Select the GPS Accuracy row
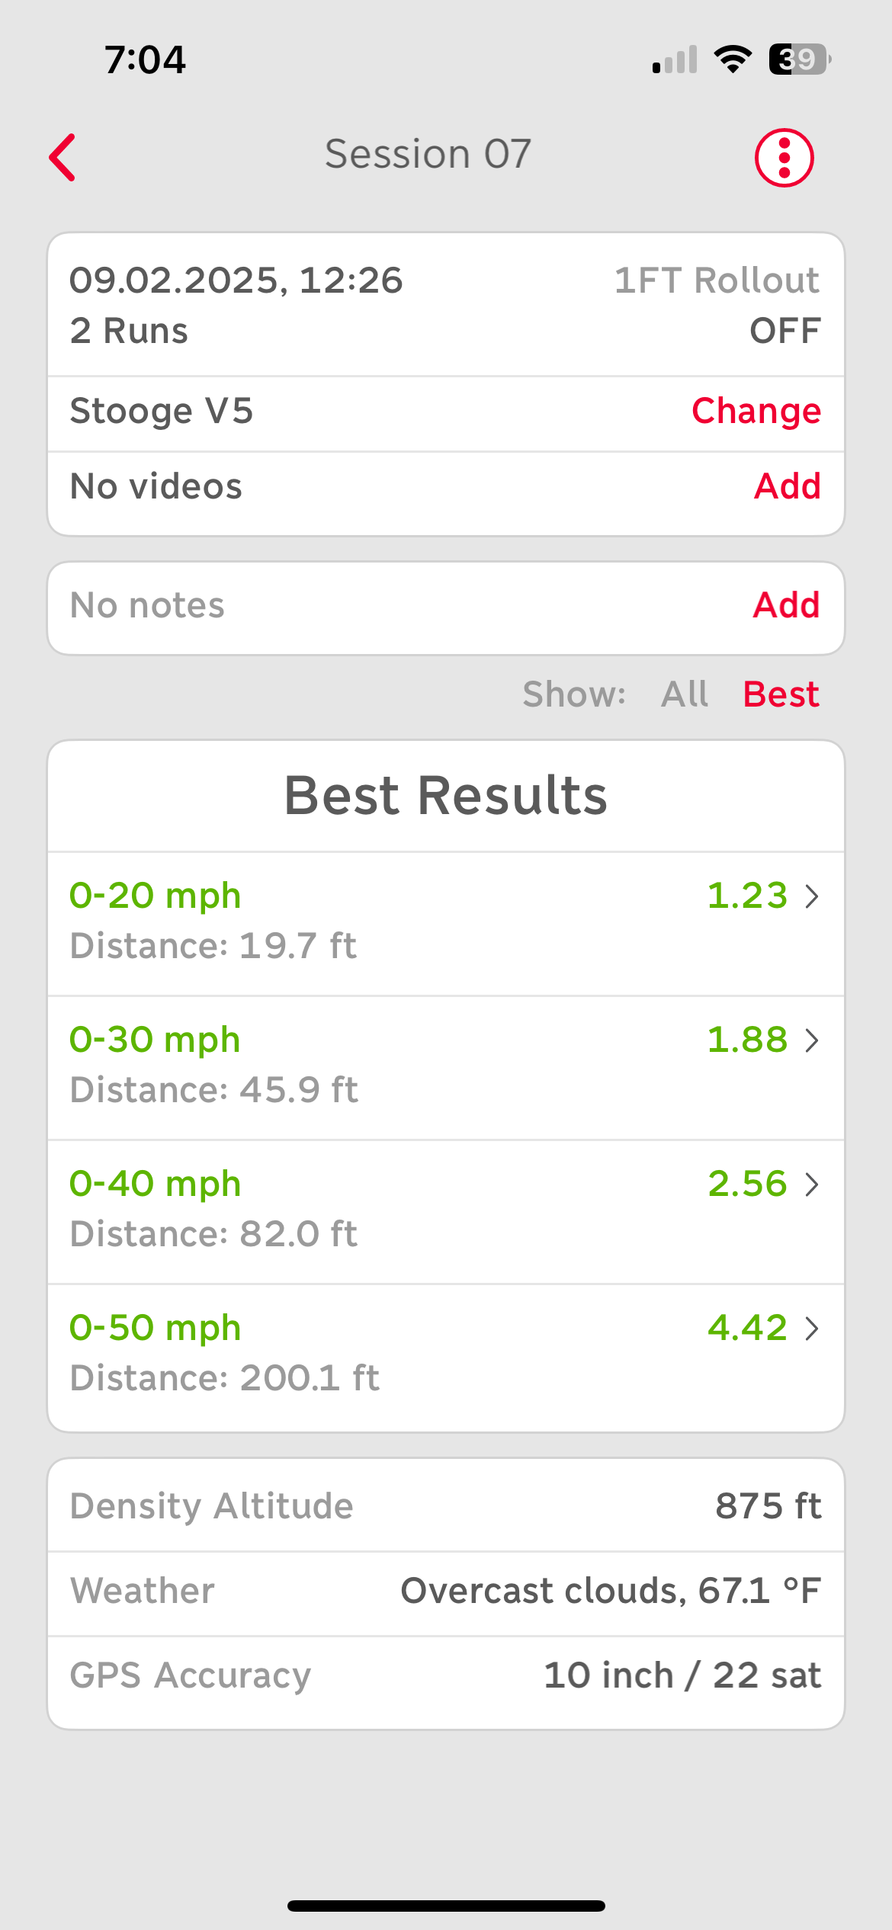The height and width of the screenshot is (1930, 892). [x=445, y=1675]
